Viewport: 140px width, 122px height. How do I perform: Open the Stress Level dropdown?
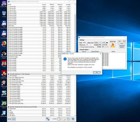pyautogui.click(x=98, y=43)
